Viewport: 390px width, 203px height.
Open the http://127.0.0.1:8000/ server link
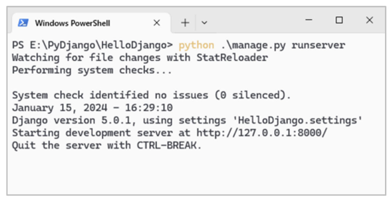[262, 133]
